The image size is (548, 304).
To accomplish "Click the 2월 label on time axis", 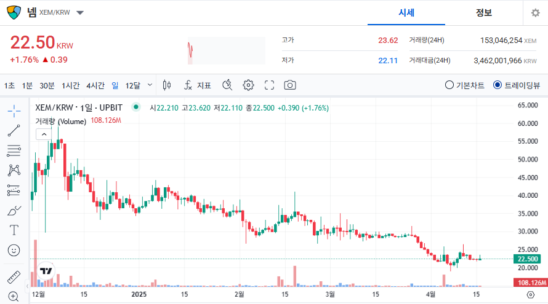I will [x=239, y=294].
